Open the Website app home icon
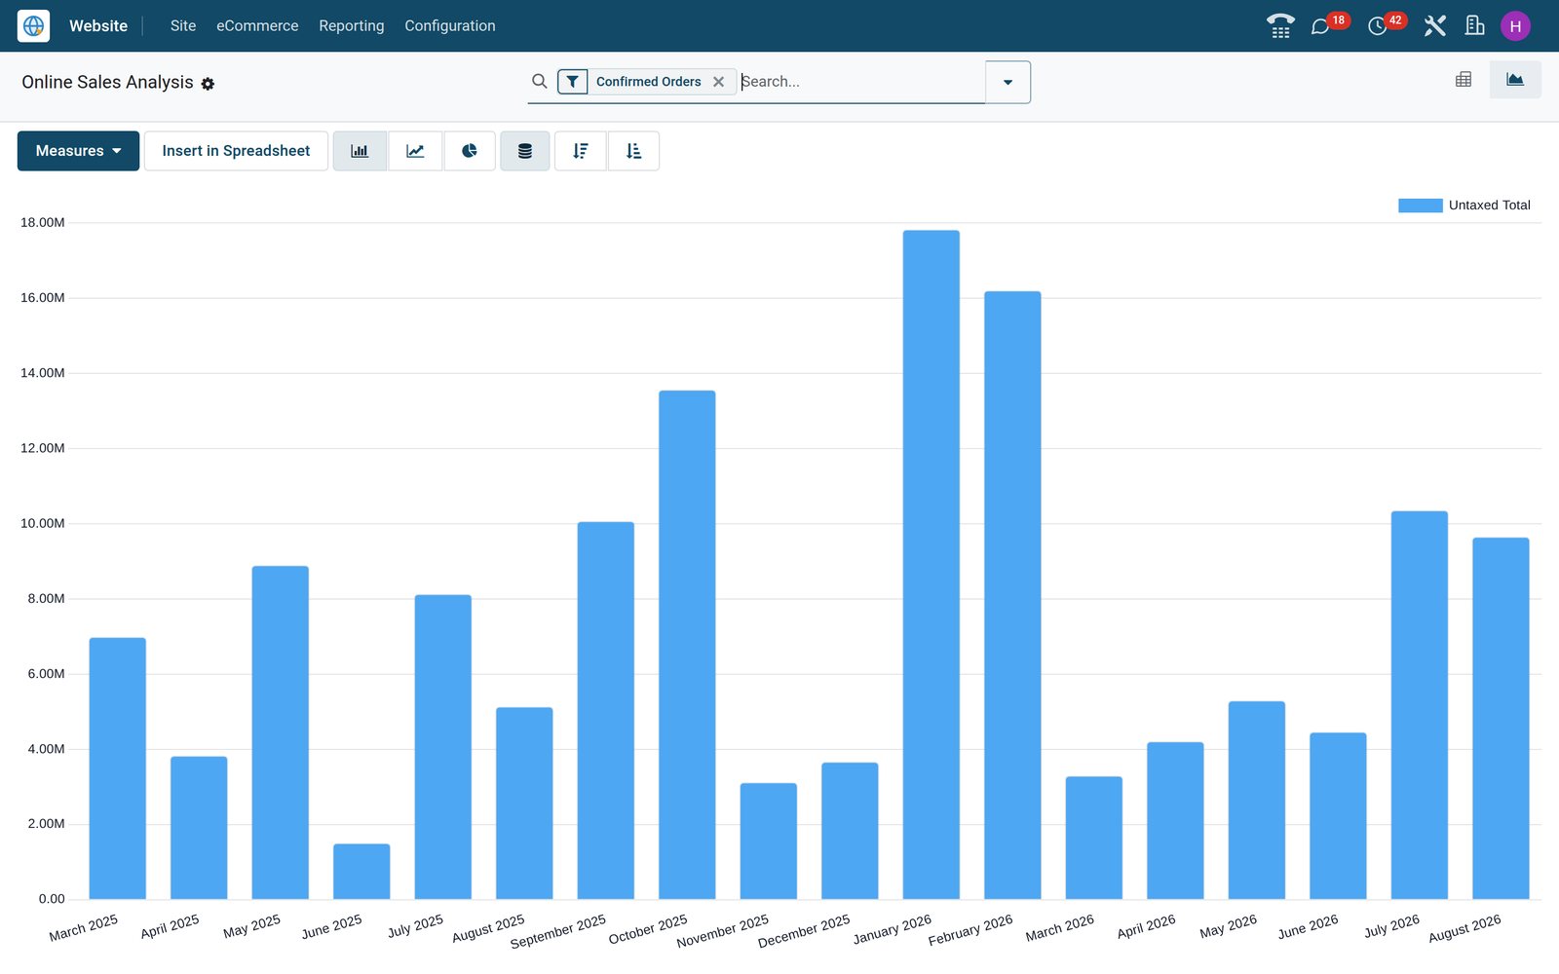Image resolution: width=1559 pixels, height=974 pixels. (x=33, y=26)
